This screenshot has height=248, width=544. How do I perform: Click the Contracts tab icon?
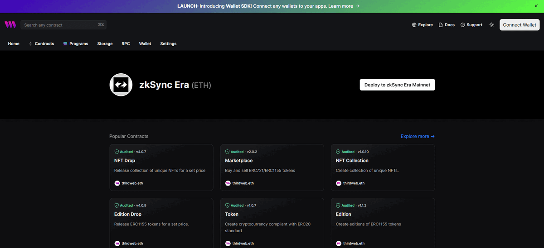[30, 44]
